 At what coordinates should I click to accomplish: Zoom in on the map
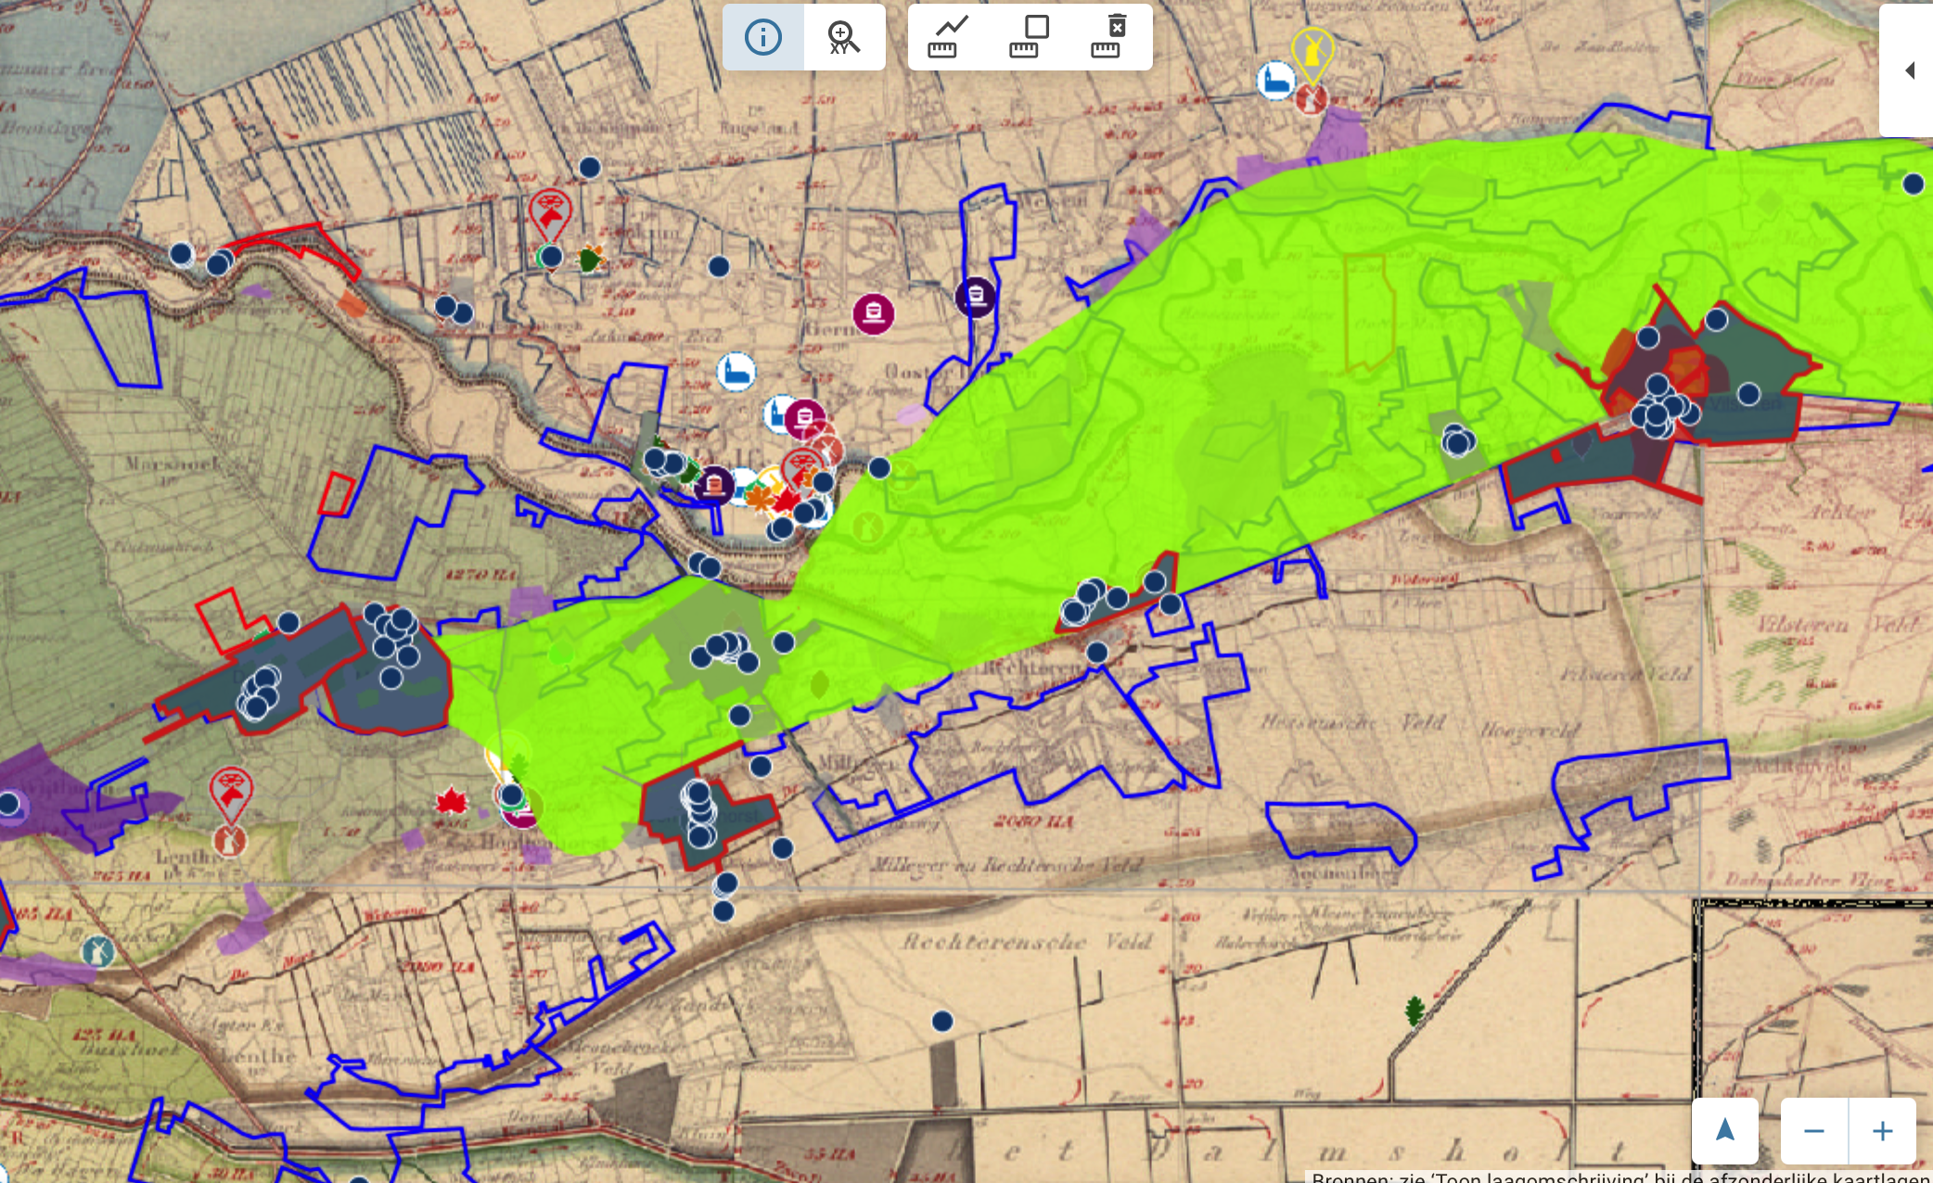pos(1883,1130)
